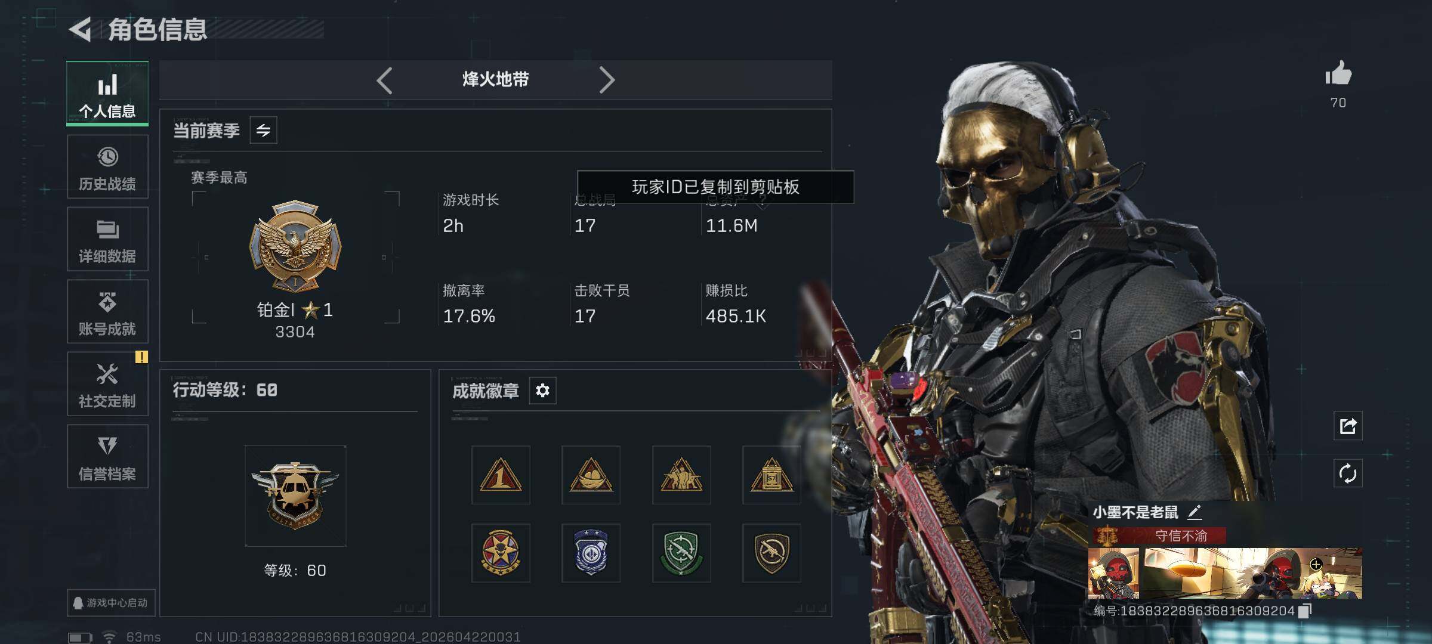The height and width of the screenshot is (644, 1432).
Task: Tap the share icon beside the character
Action: pos(1348,426)
